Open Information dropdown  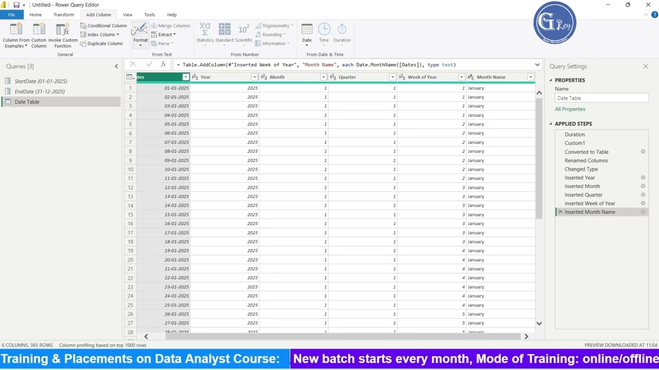272,44
